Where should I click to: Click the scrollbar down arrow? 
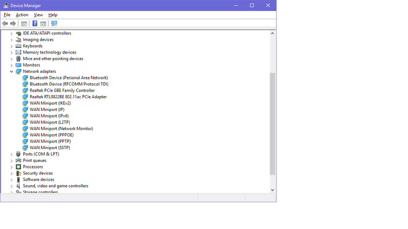(272, 190)
